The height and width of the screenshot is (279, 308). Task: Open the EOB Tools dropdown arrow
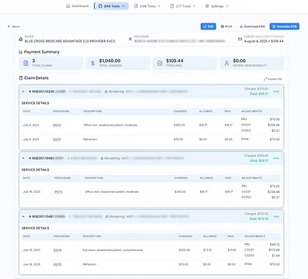159,6
